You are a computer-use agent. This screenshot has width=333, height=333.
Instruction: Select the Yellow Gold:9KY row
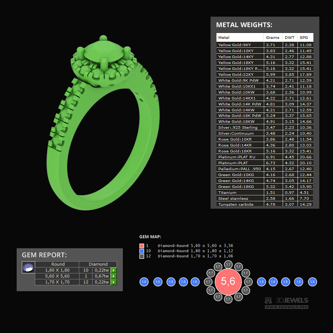(265, 45)
